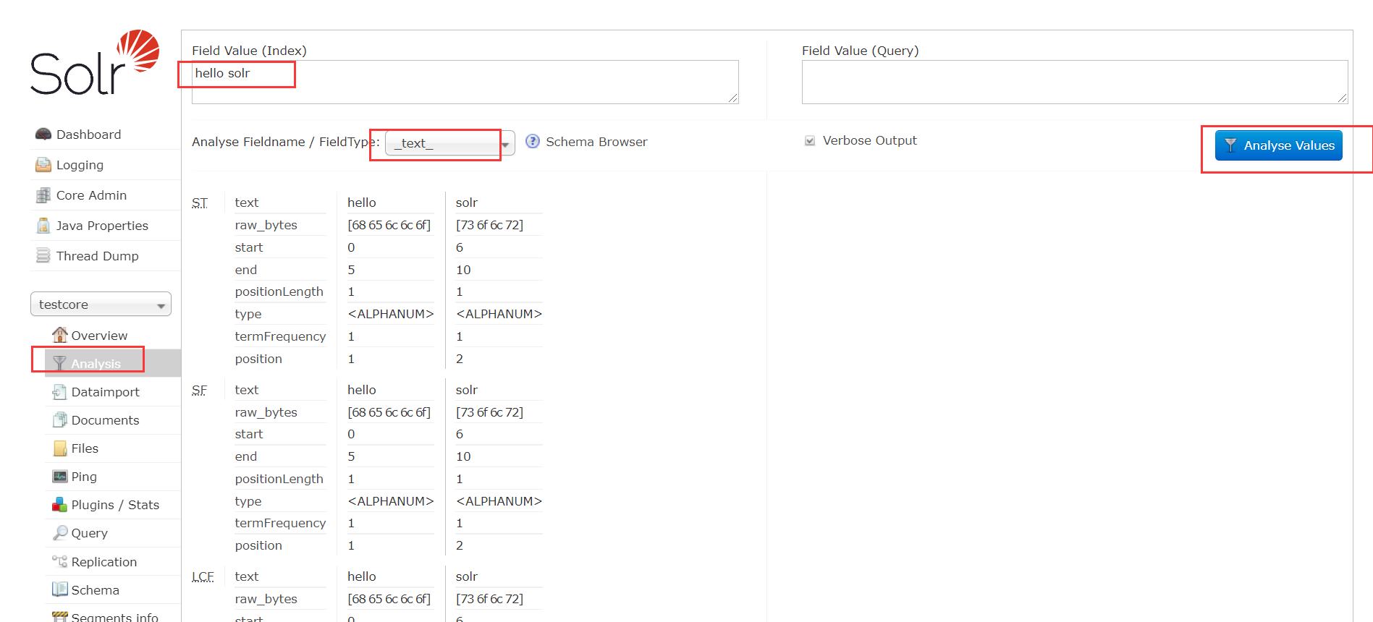This screenshot has height=622, width=1373.
Task: Click the Core Admin server icon
Action: tap(43, 195)
